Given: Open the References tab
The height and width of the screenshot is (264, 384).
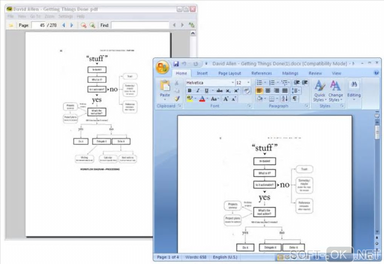Looking at the screenshot, I should click(x=262, y=73).
